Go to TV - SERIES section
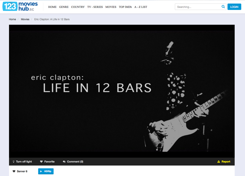 pos(95,7)
